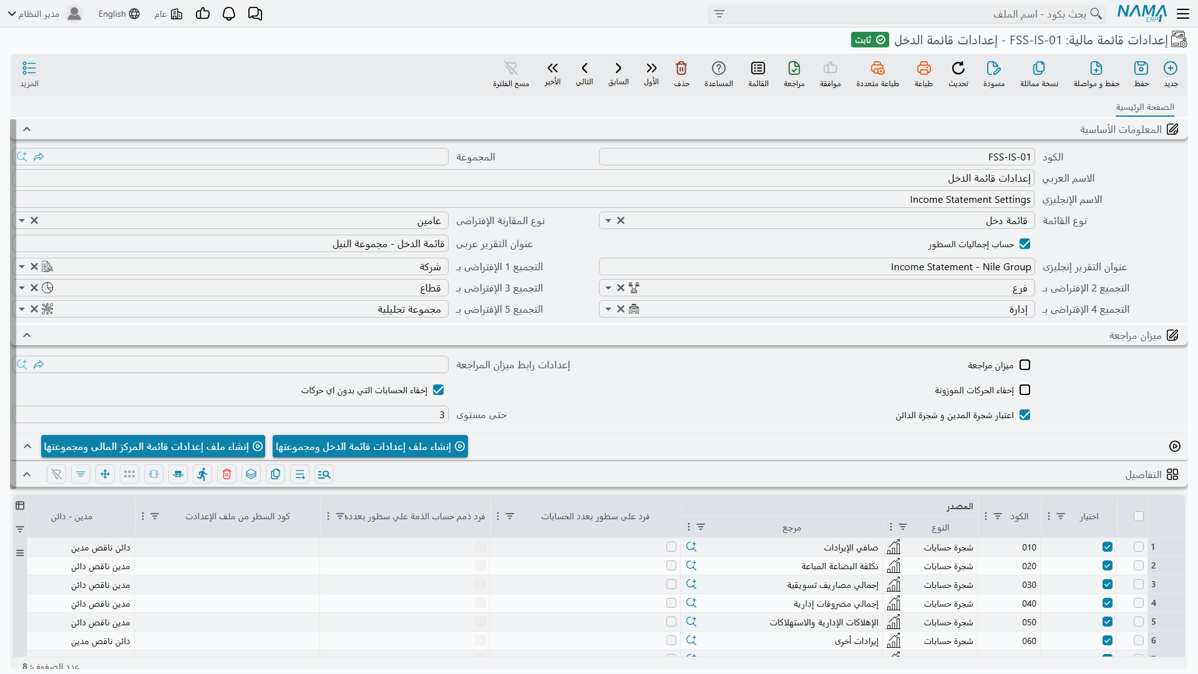
Task: Open the نوع القائمة dropdown arrow
Action: pyautogui.click(x=608, y=220)
